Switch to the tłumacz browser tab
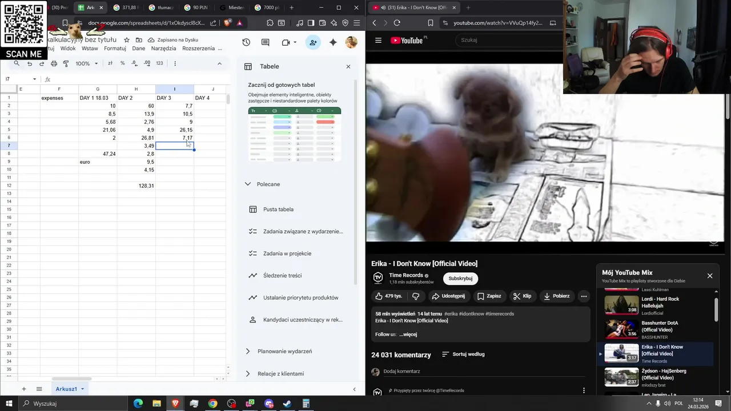The image size is (731, 411). tap(161, 8)
